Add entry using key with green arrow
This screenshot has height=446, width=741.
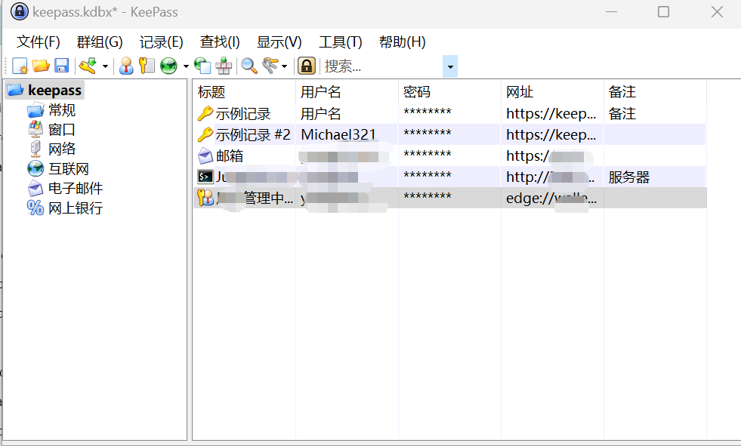(88, 66)
